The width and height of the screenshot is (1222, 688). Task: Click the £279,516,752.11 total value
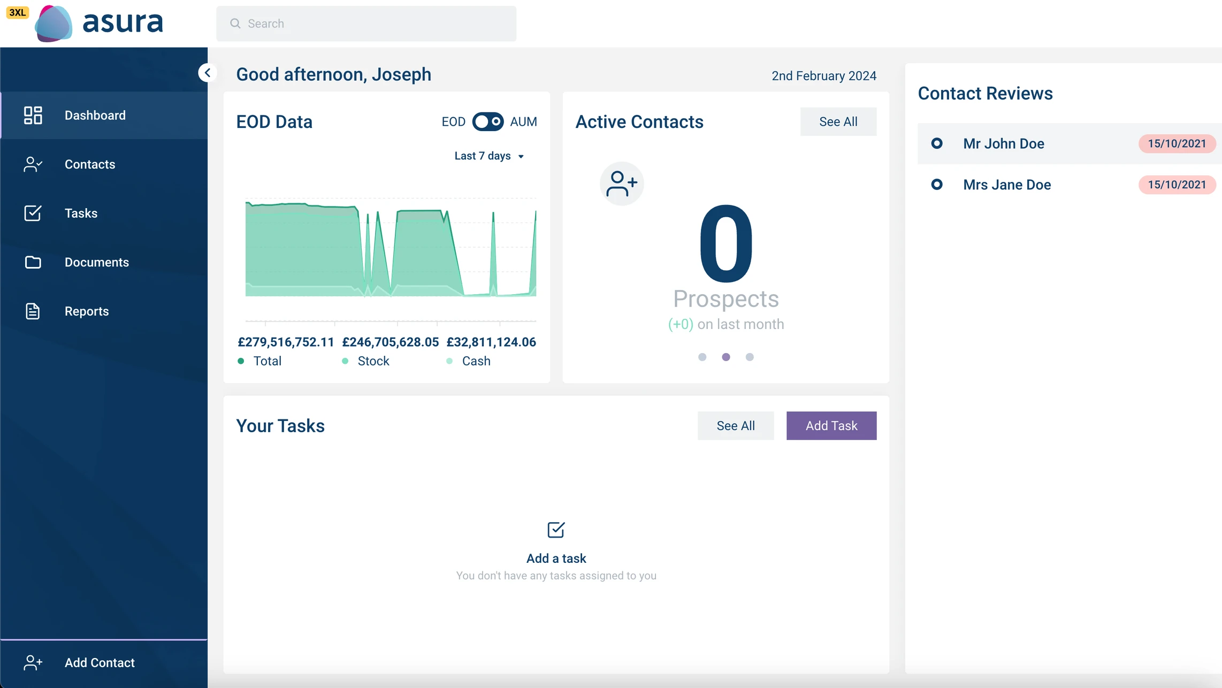pyautogui.click(x=286, y=342)
